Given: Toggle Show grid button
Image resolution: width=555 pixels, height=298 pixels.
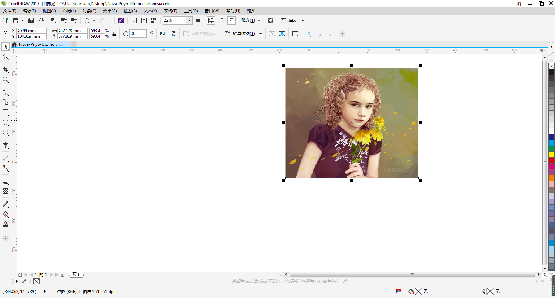Looking at the screenshot, I should 221,20.
